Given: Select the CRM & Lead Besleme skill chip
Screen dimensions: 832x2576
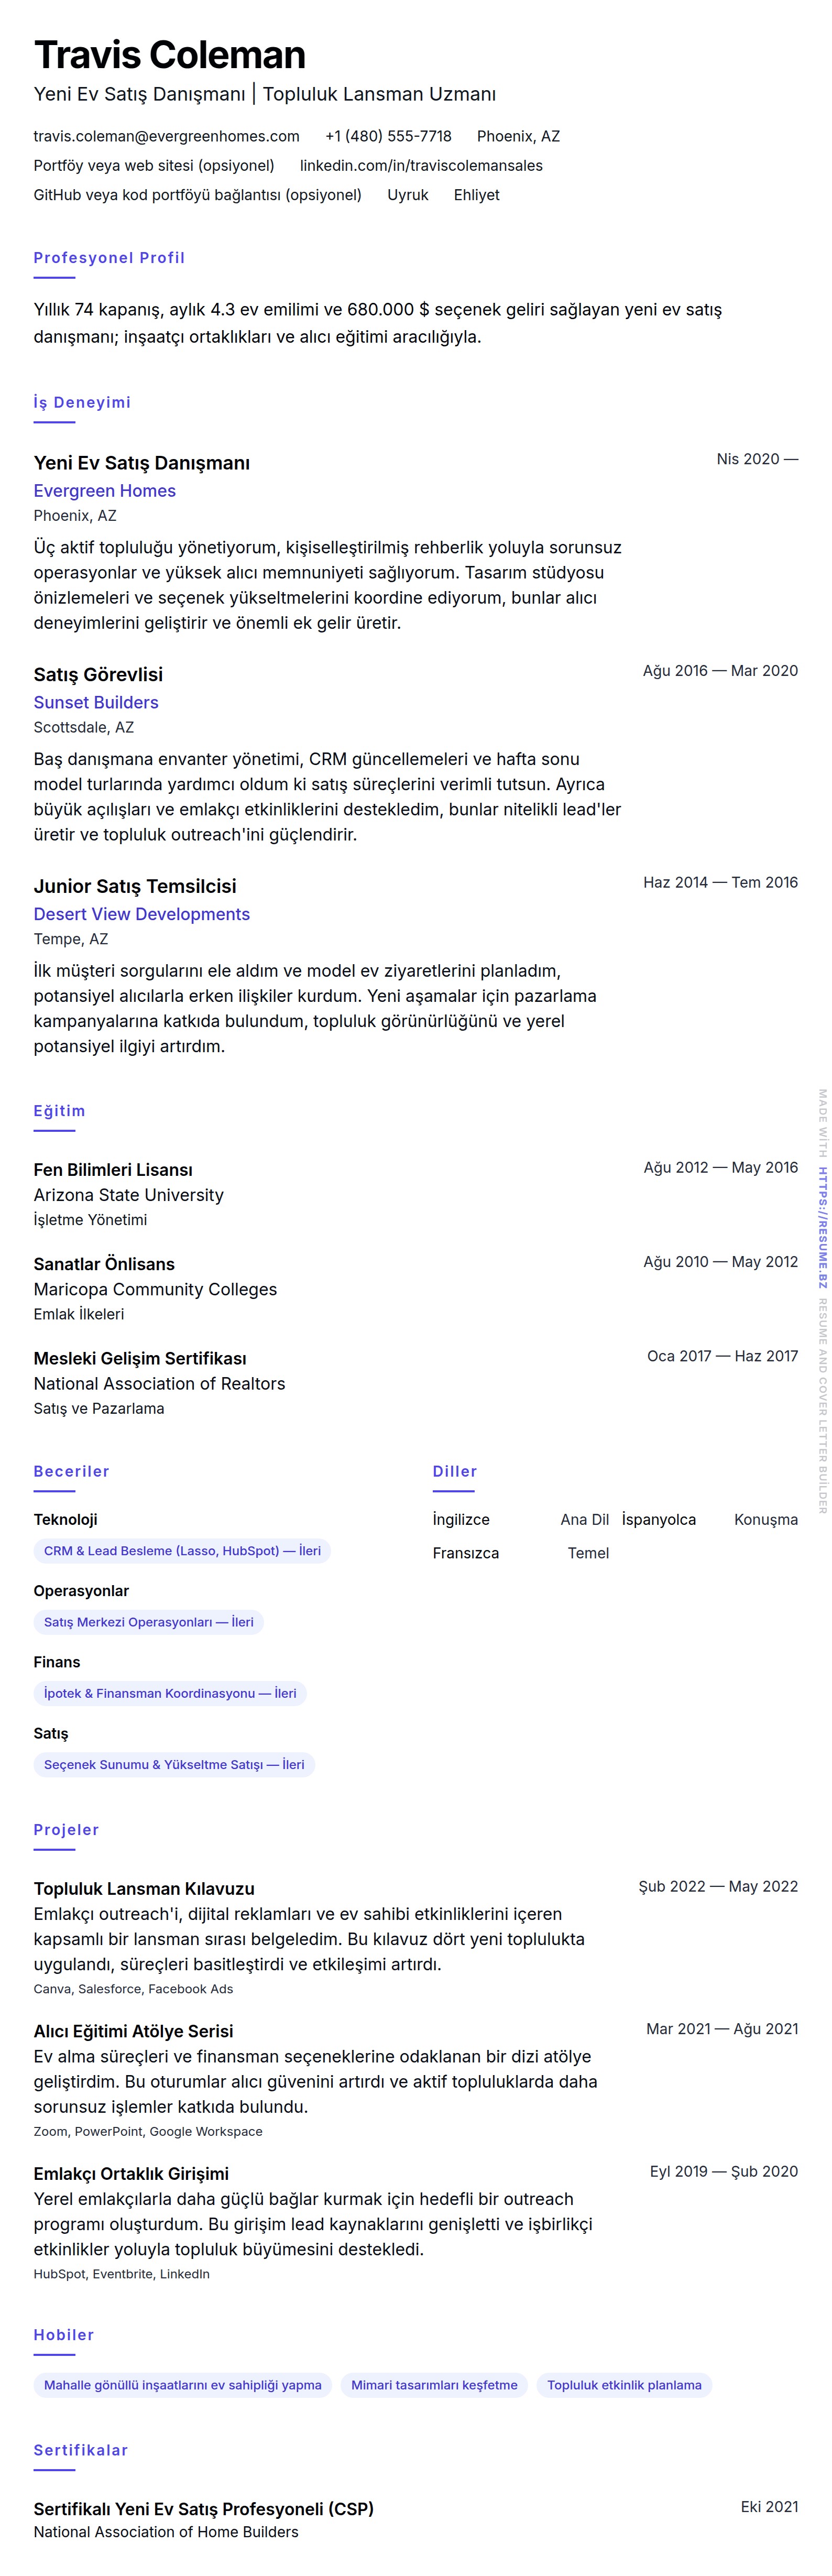Looking at the screenshot, I should click(182, 1550).
